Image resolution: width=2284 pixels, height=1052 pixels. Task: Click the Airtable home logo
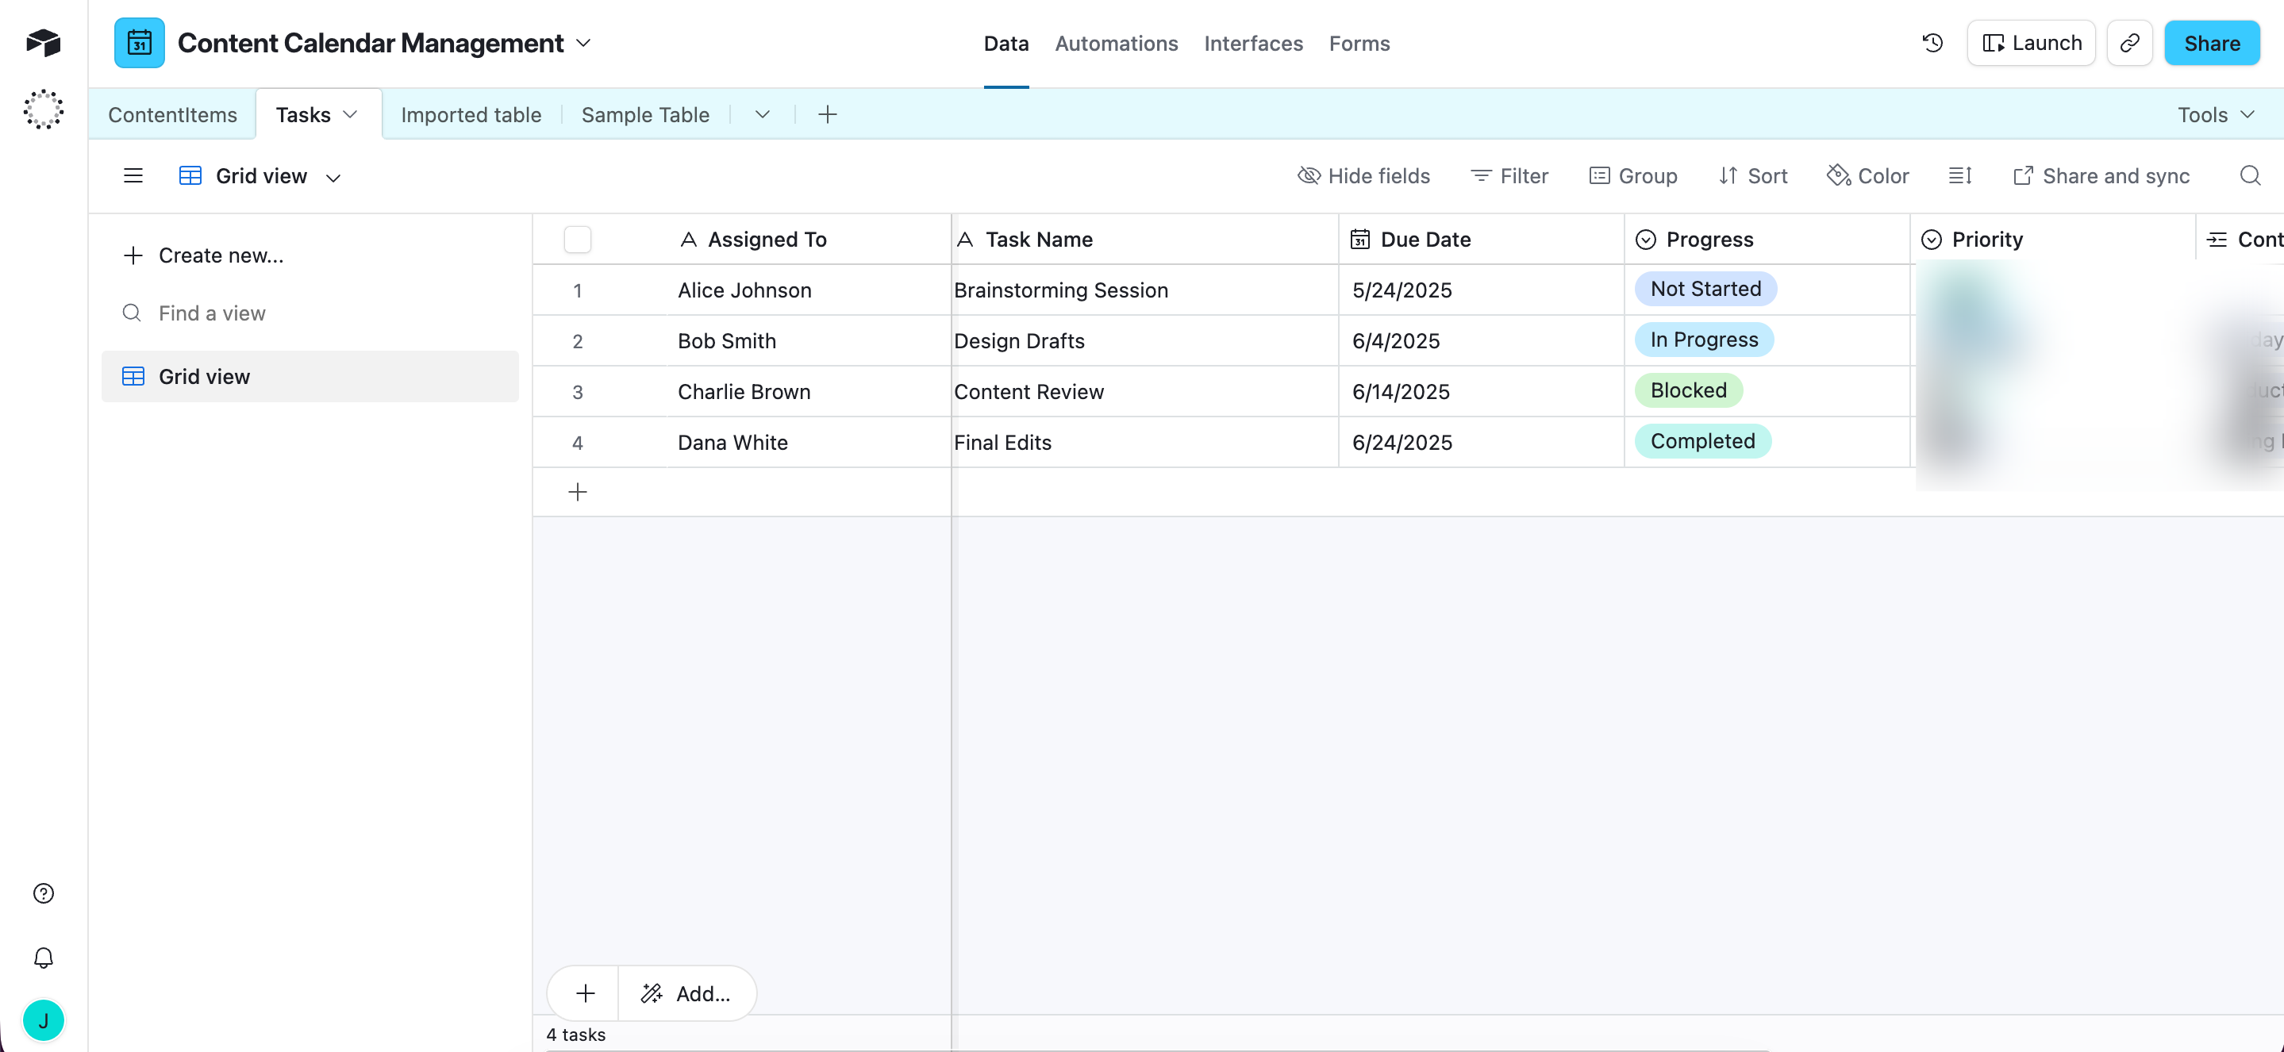tap(44, 42)
